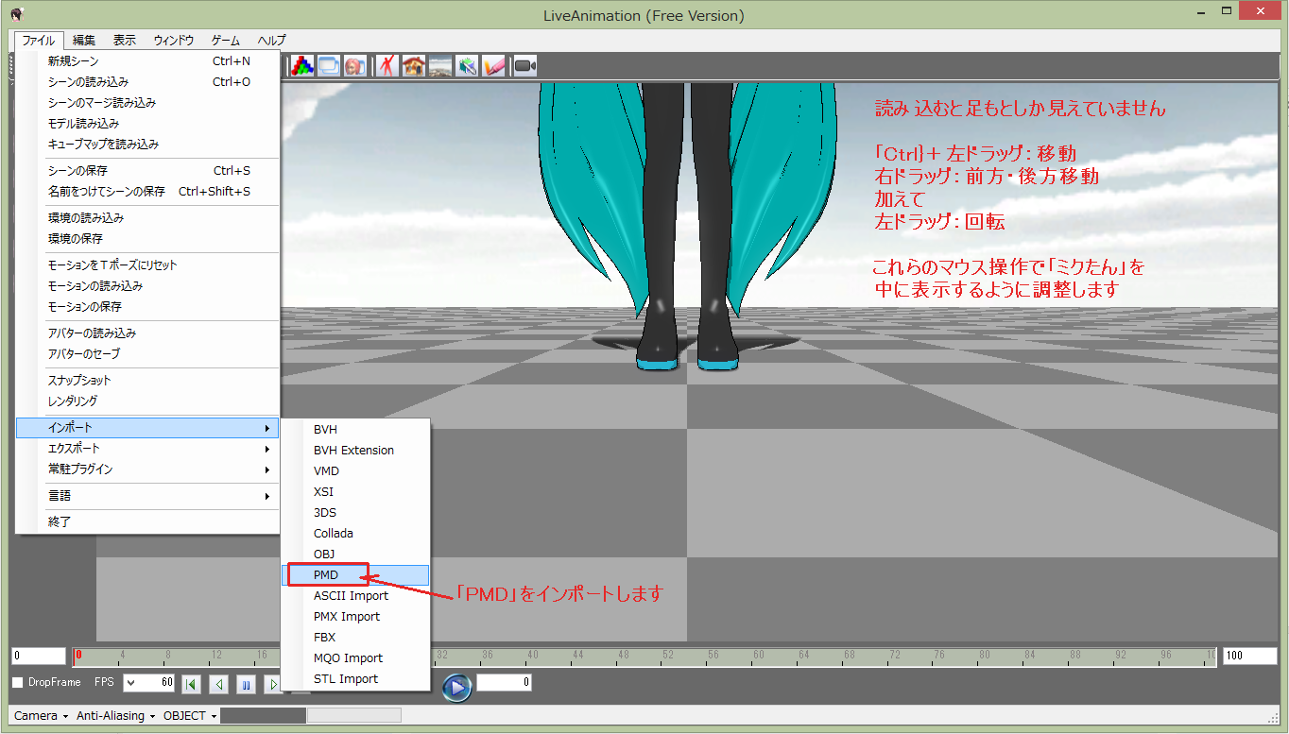Select キューブマップを読み込み menu entry
Screen dimensions: 1289x734
tap(147, 145)
